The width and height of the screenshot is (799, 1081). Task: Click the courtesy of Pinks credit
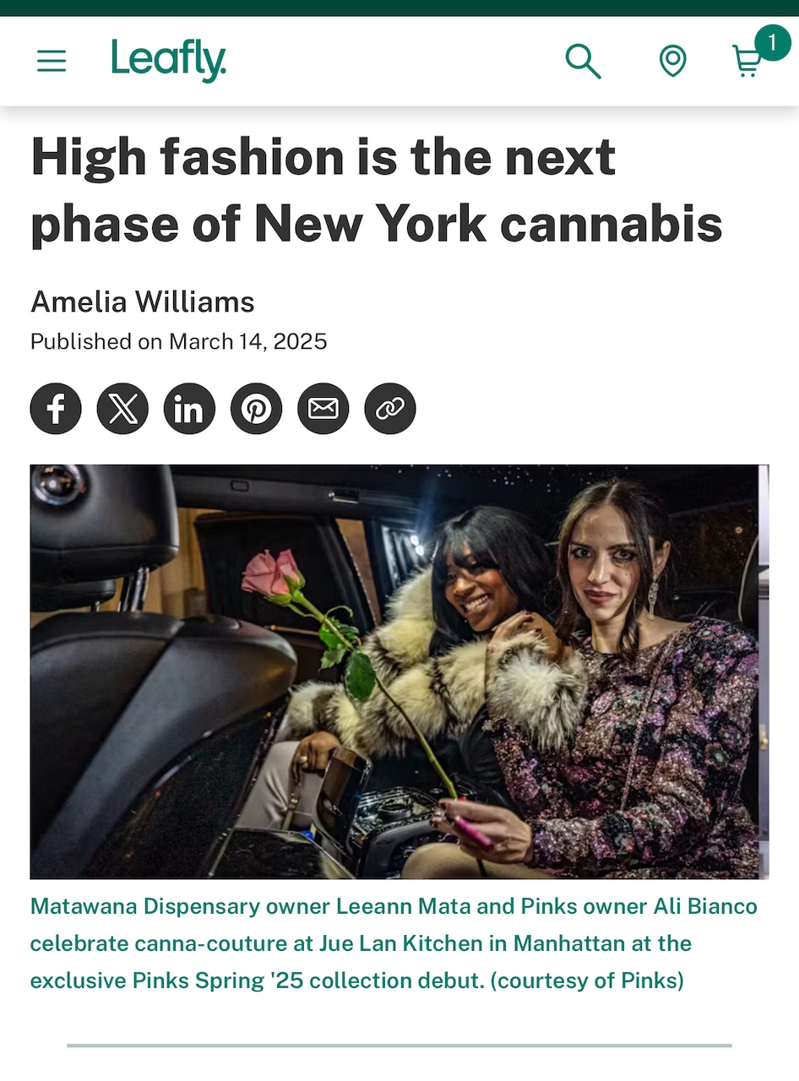pyautogui.click(x=590, y=981)
